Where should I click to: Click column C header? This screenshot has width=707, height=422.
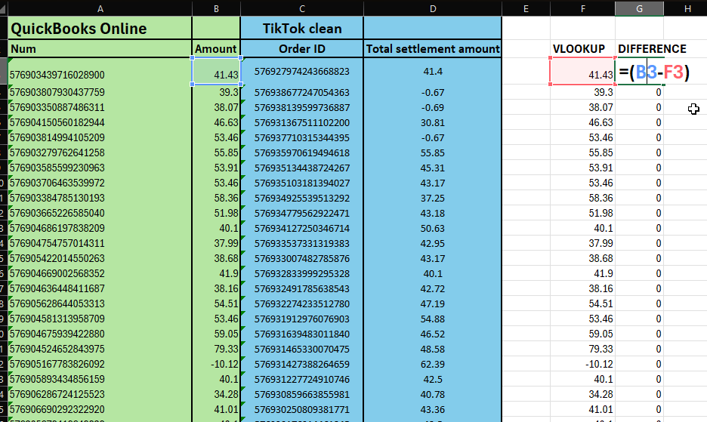(x=301, y=8)
